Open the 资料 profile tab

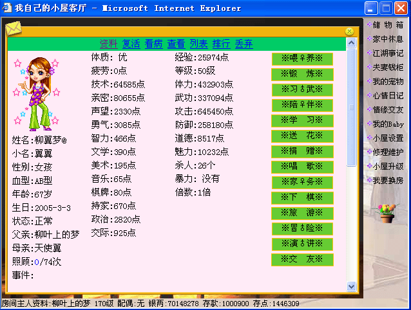pyautogui.click(x=108, y=44)
